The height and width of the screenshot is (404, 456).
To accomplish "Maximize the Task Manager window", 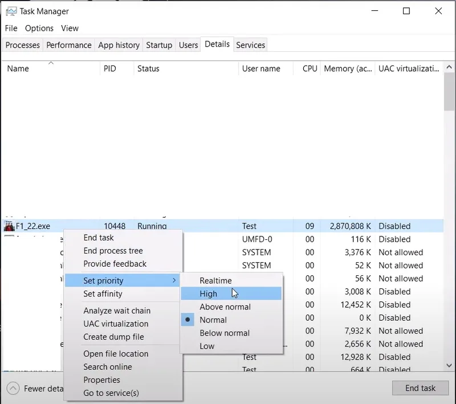I will (x=406, y=11).
